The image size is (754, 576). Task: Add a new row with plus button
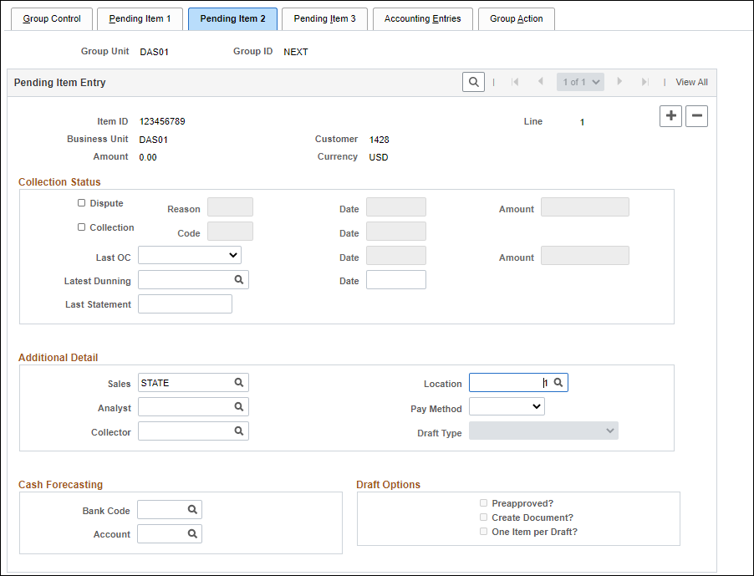670,116
